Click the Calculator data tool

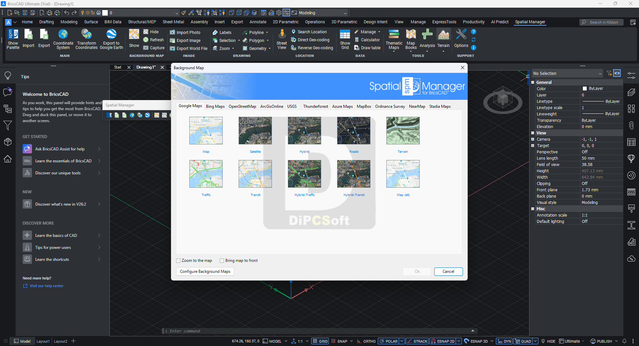[x=367, y=40]
